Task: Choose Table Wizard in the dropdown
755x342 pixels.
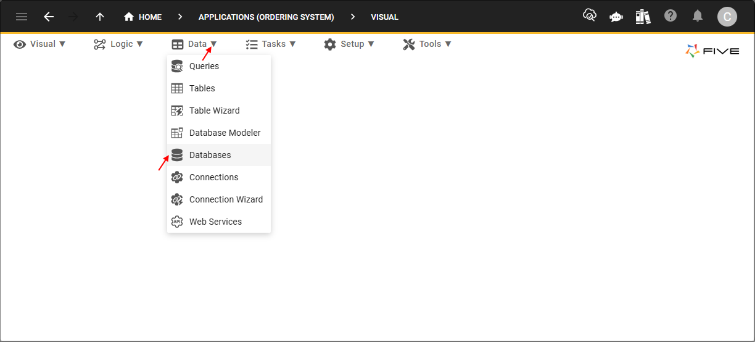Action: click(x=219, y=111)
